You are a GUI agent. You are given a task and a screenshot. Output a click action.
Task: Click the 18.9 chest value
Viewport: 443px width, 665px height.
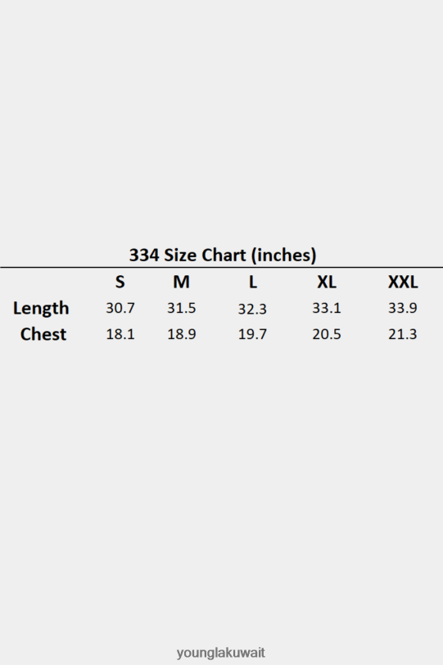[182, 334]
